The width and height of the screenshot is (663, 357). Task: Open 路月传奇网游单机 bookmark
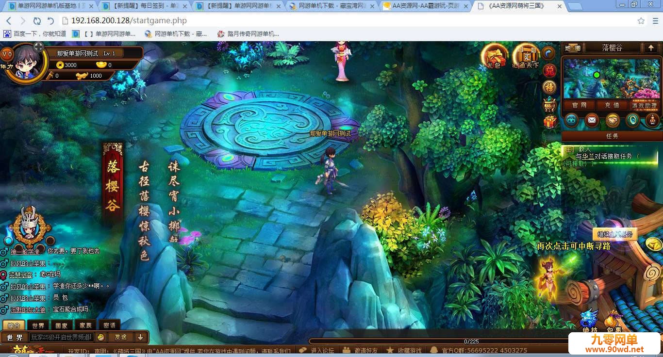(248, 34)
